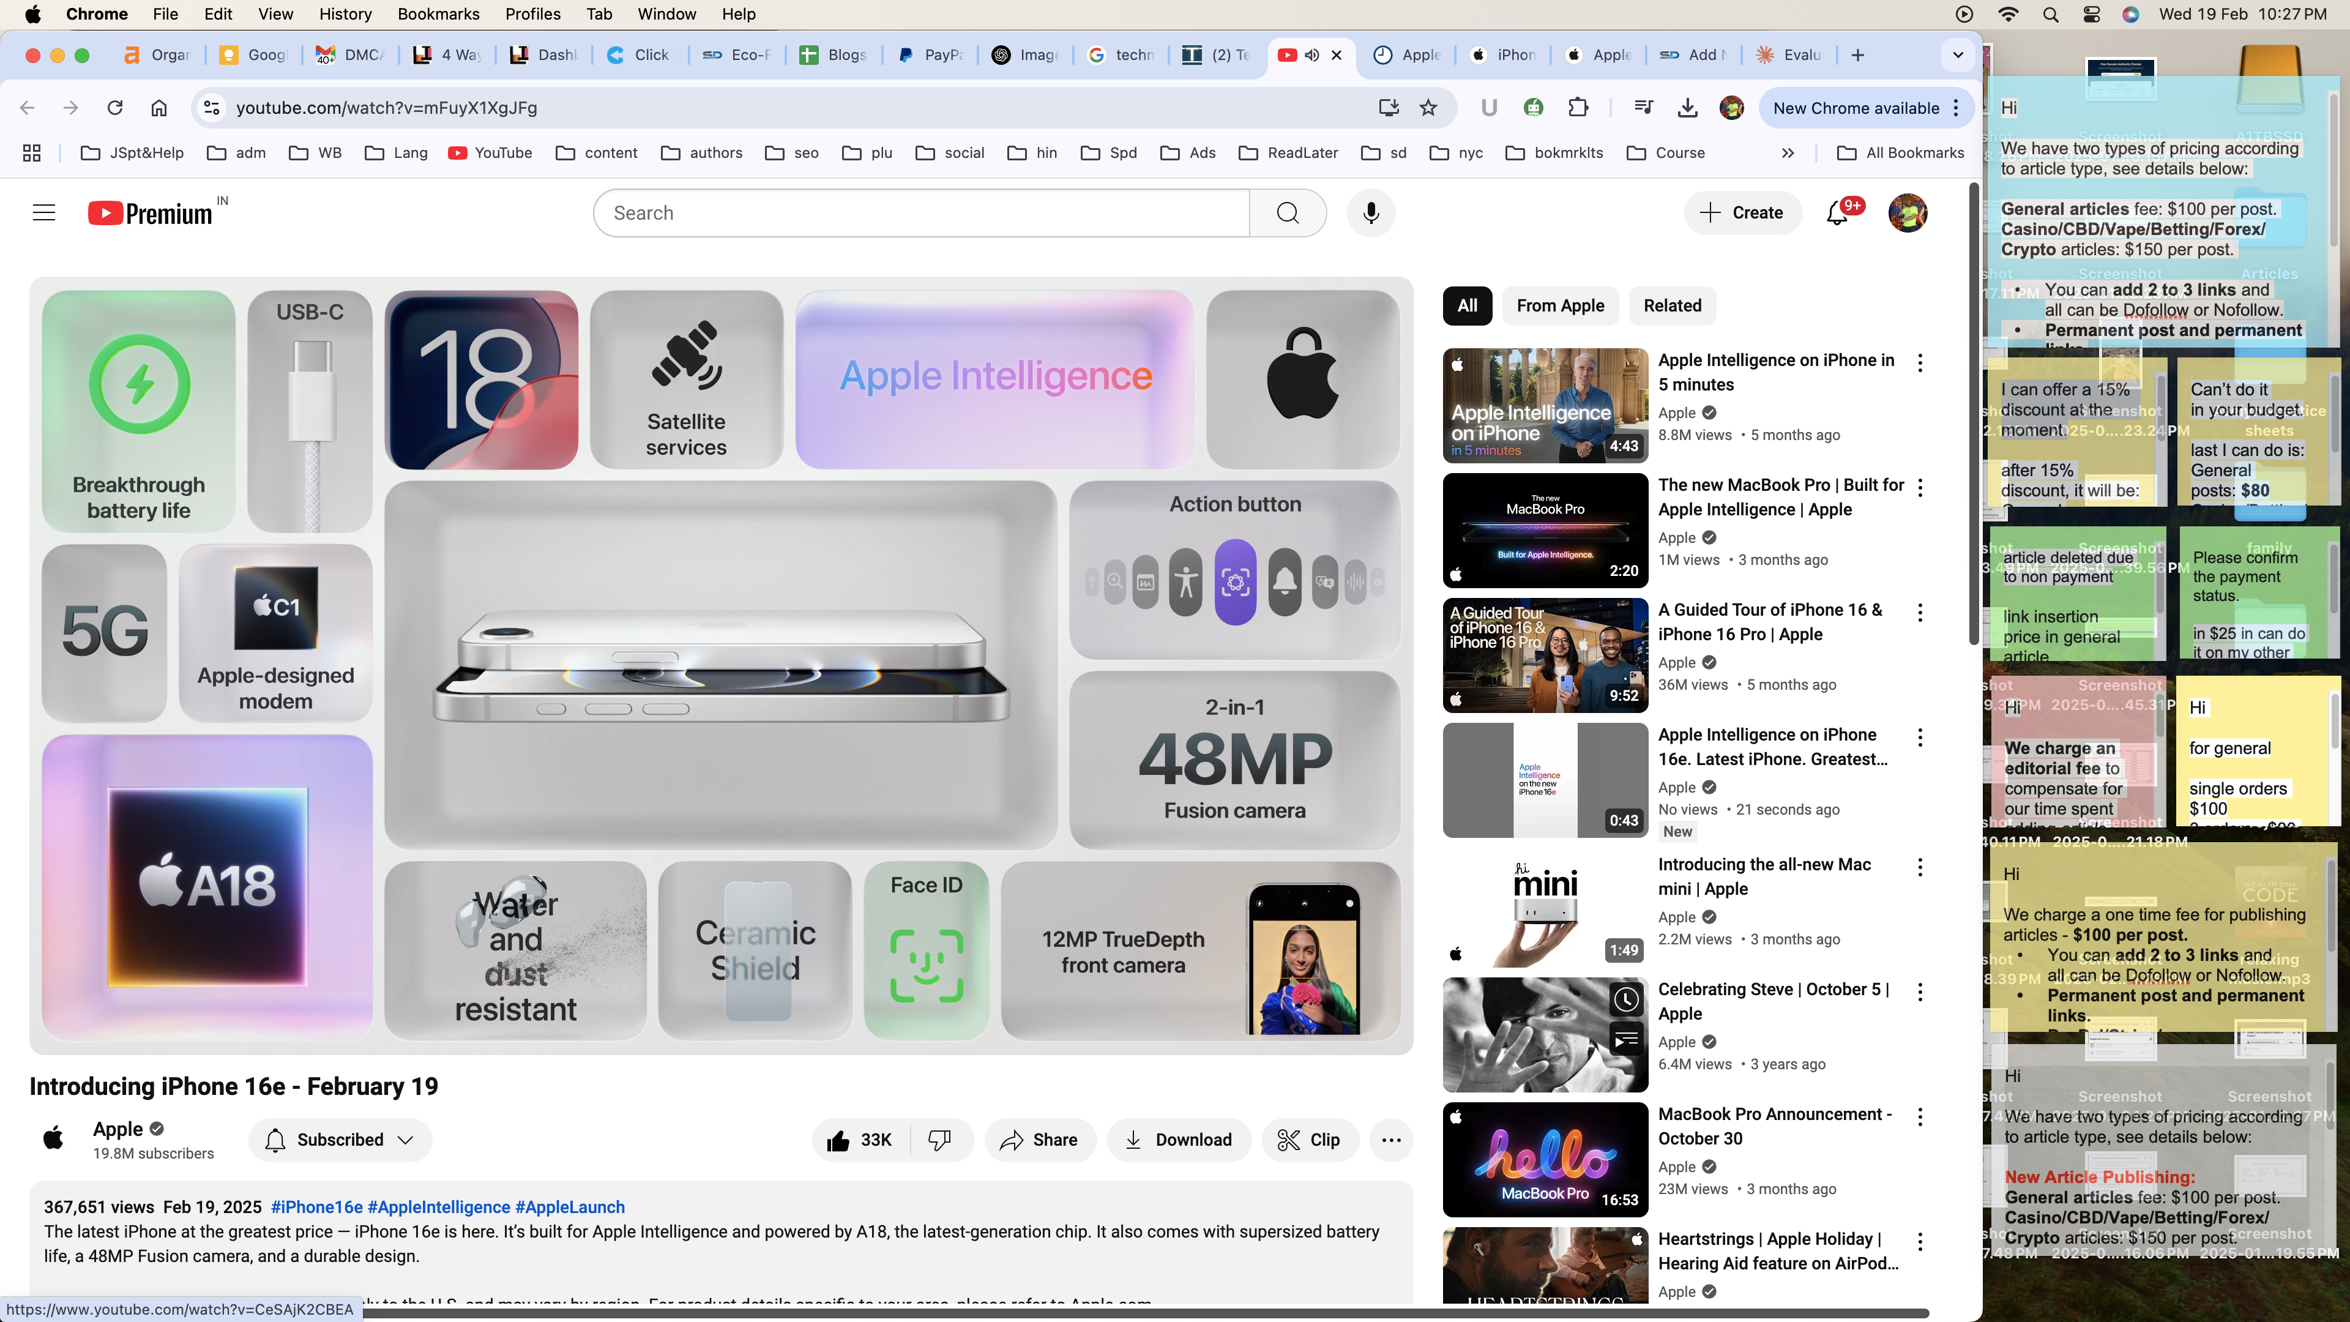Viewport: 2350px width, 1322px height.
Task: Open the YouTube bookmarks folder
Action: (491, 152)
